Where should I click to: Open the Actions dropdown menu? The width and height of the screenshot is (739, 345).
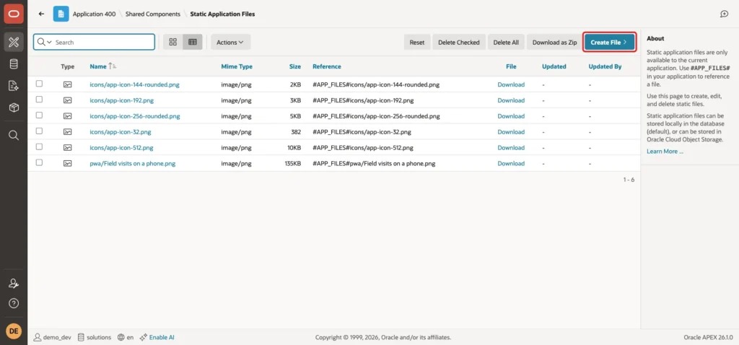[x=230, y=42]
